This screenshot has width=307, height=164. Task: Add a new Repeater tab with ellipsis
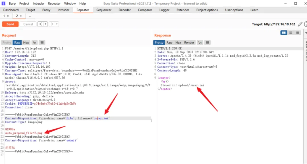click(30, 16)
